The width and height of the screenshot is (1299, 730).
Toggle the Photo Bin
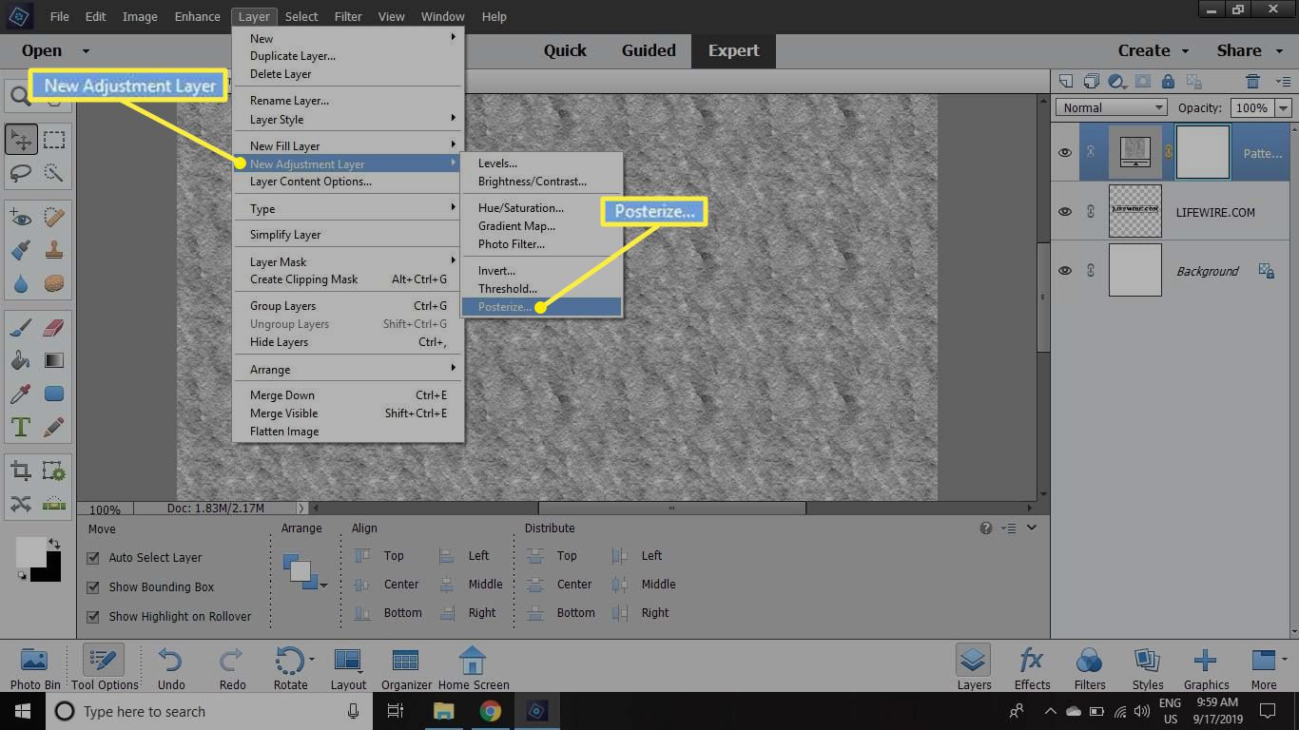click(x=35, y=668)
